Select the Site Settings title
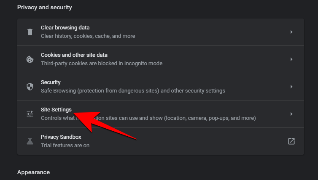Screen dimensions: 318x180 pyautogui.click(x=56, y=110)
